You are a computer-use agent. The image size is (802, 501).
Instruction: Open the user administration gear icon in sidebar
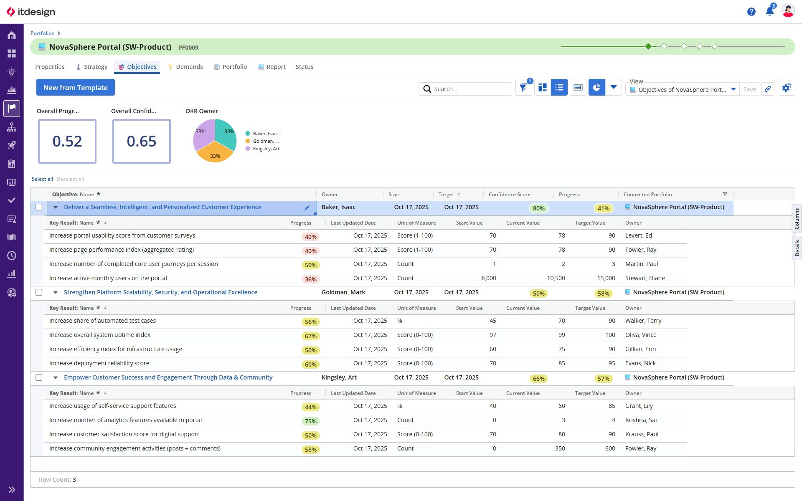pos(12,292)
